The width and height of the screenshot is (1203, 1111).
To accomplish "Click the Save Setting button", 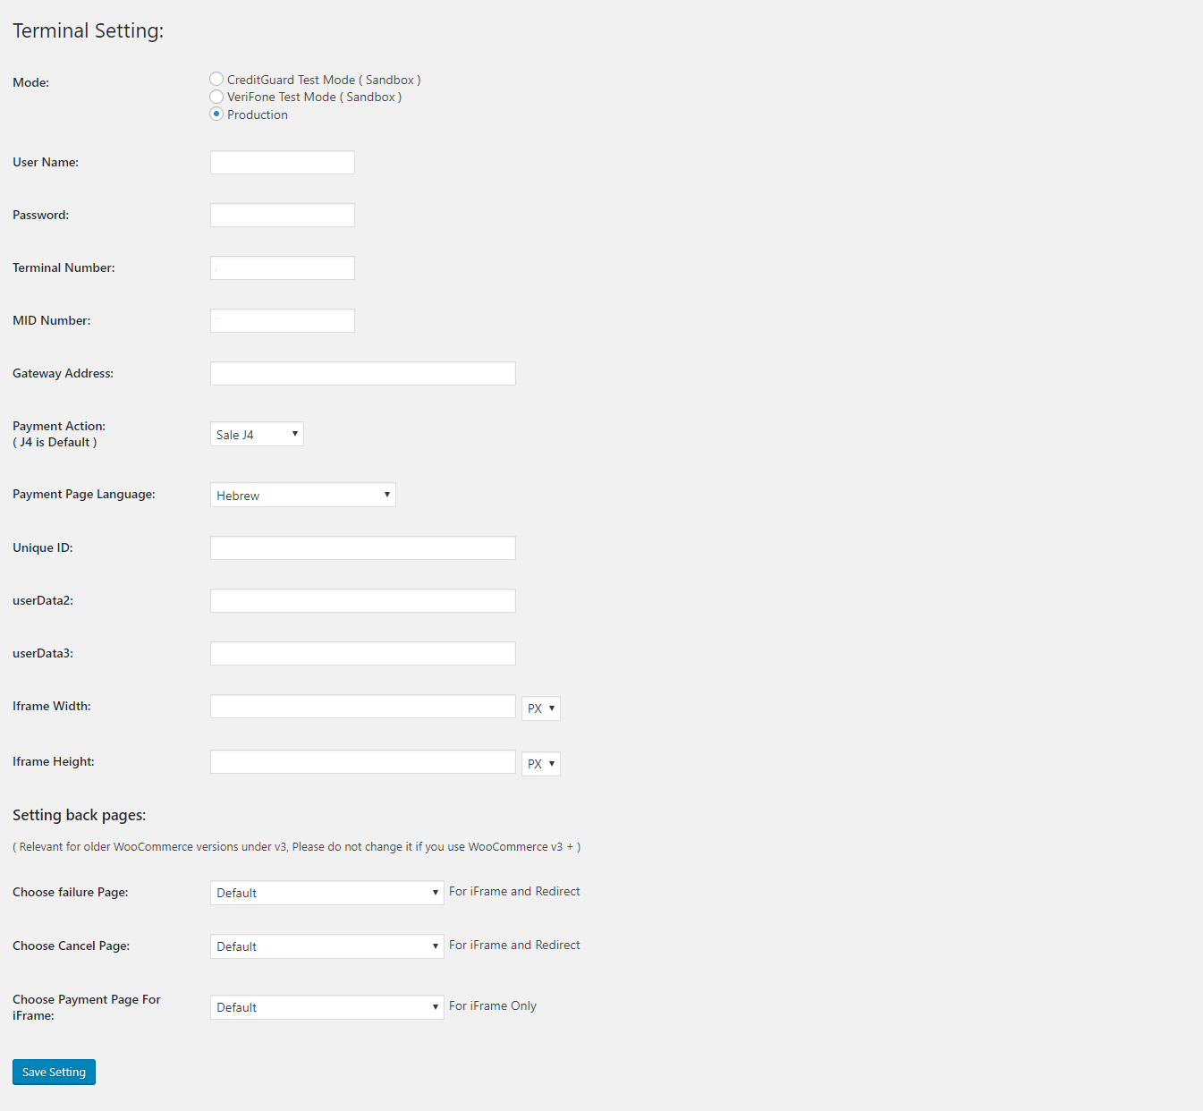I will (x=54, y=1072).
